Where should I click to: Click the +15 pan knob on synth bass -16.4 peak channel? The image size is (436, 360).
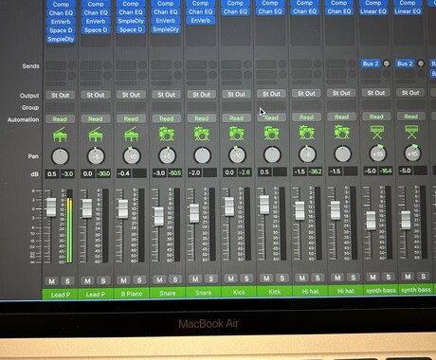(378, 153)
